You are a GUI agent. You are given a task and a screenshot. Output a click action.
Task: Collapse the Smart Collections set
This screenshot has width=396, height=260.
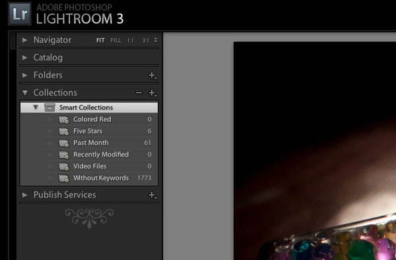[x=36, y=107]
